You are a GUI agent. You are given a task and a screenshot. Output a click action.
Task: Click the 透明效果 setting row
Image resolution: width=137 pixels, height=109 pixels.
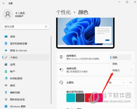(96, 70)
